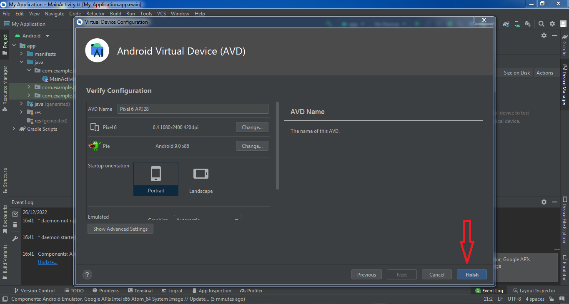Click the Previous button

[x=366, y=274]
